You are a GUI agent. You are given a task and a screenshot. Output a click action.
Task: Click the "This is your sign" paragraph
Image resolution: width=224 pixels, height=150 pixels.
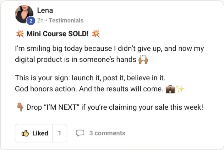[88, 77]
